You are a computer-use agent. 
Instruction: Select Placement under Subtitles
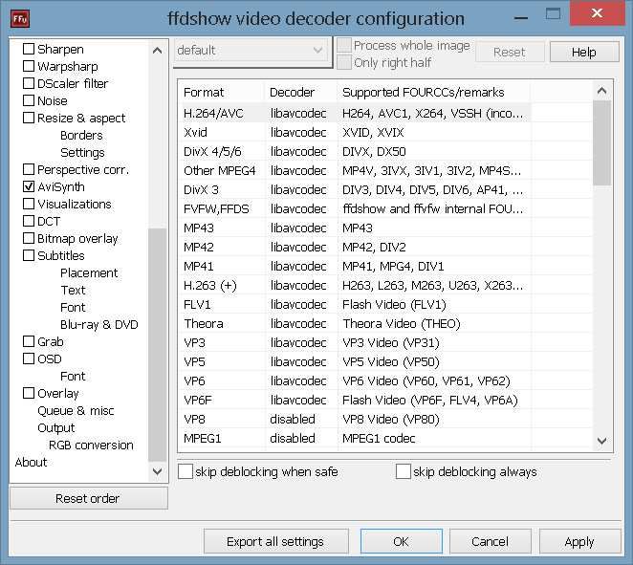pos(89,272)
